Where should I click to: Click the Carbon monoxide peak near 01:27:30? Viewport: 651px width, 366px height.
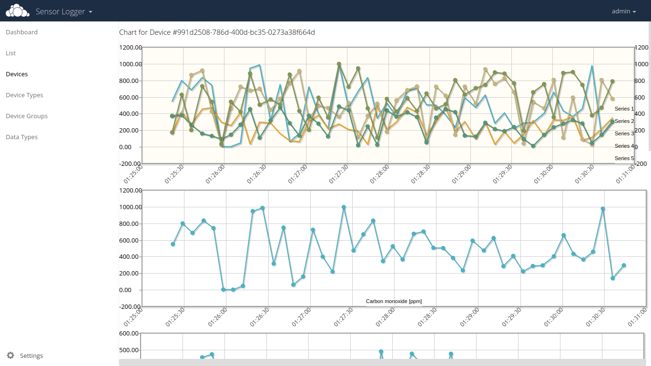pos(344,207)
